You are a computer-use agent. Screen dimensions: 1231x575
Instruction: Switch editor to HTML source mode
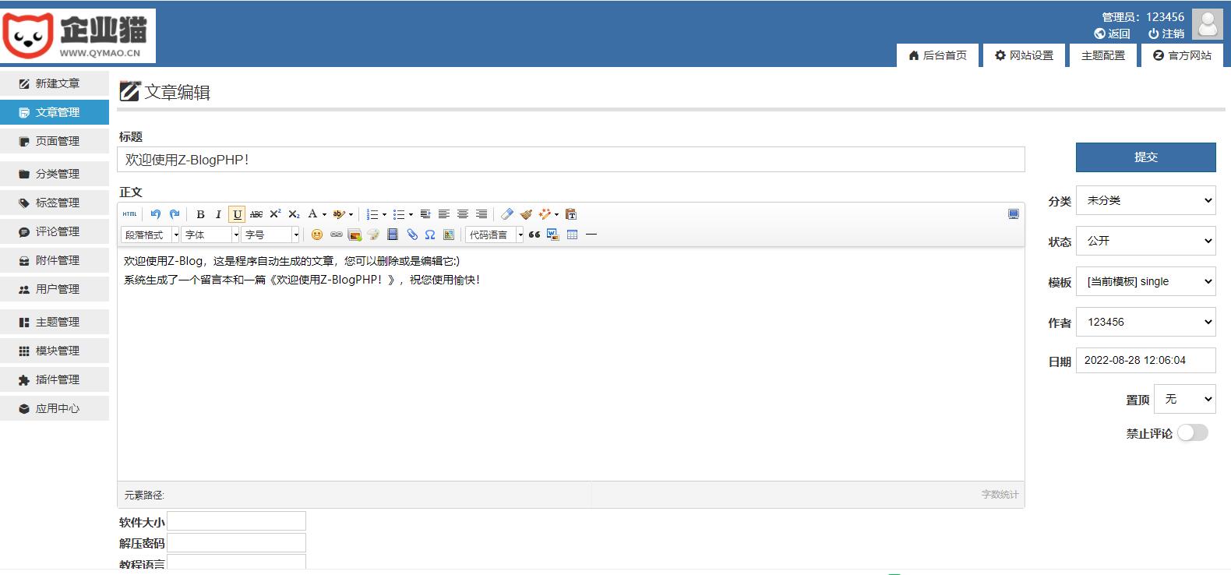pos(129,214)
